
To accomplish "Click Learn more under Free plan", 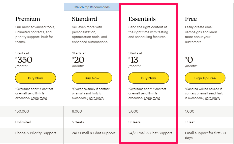I will pyautogui.click(x=212, y=98).
